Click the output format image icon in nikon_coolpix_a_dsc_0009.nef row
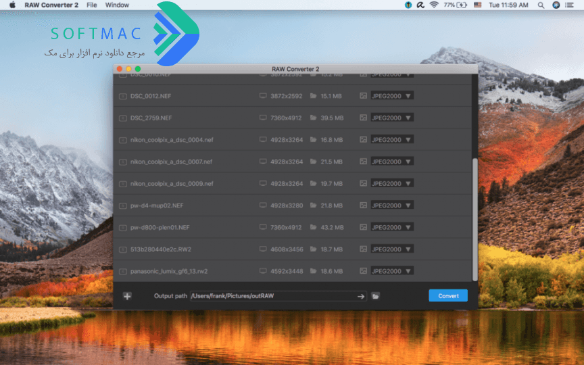 [x=363, y=183]
